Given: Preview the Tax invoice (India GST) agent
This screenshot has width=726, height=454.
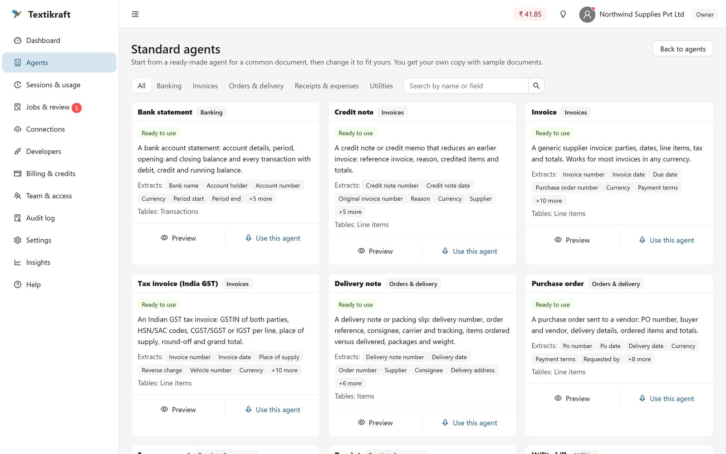Looking at the screenshot, I should 178,410.
